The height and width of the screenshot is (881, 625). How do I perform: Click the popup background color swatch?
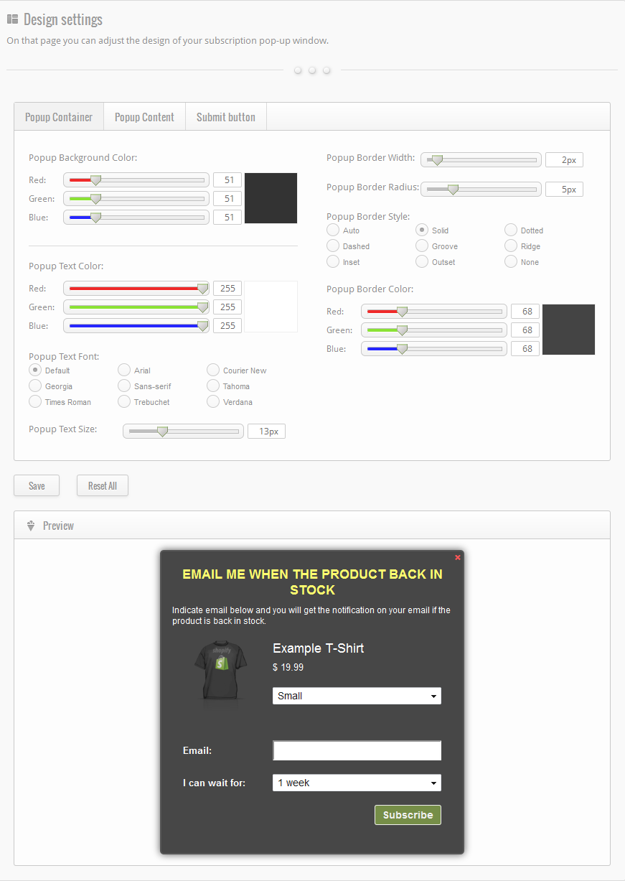tap(271, 198)
